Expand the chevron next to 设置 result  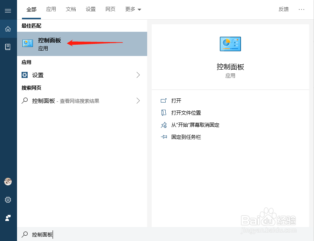point(138,75)
